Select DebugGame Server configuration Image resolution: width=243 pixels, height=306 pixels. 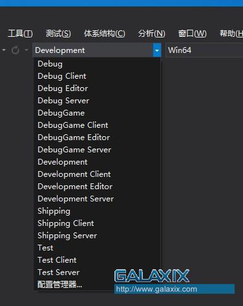97,150
